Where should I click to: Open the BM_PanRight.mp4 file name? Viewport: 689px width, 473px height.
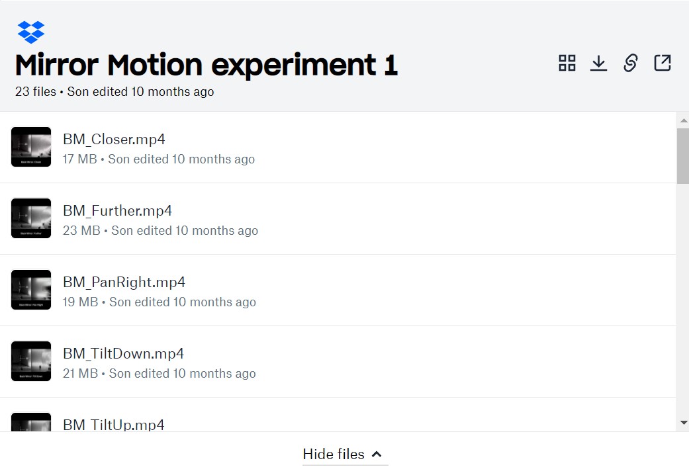(124, 282)
